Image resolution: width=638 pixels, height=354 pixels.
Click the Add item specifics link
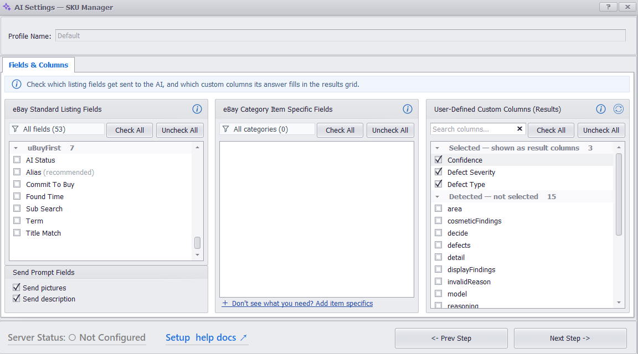(297, 303)
